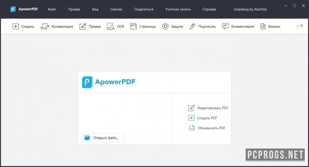Open the Защита shield icon
This screenshot has height=167, width=309.
[x=165, y=26]
